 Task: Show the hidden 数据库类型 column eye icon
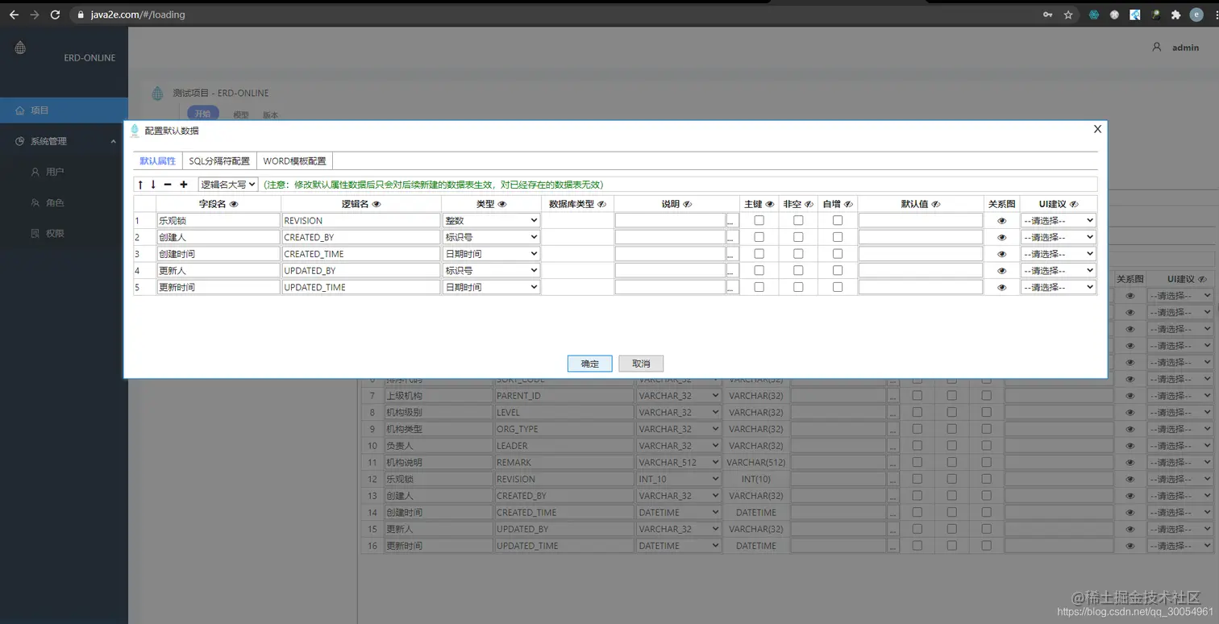click(x=601, y=205)
